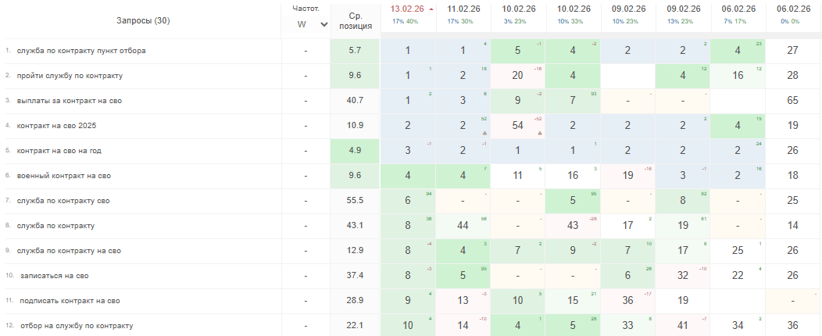This screenshot has height=336, width=822.
Task: Click warning triangle in the 54 position cell
Action: tap(540, 133)
